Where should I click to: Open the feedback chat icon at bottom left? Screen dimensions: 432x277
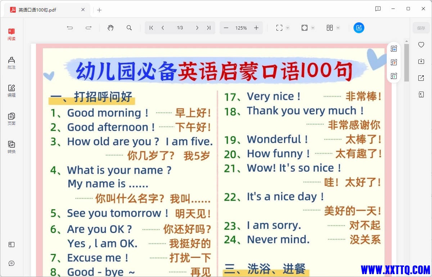click(x=12, y=263)
